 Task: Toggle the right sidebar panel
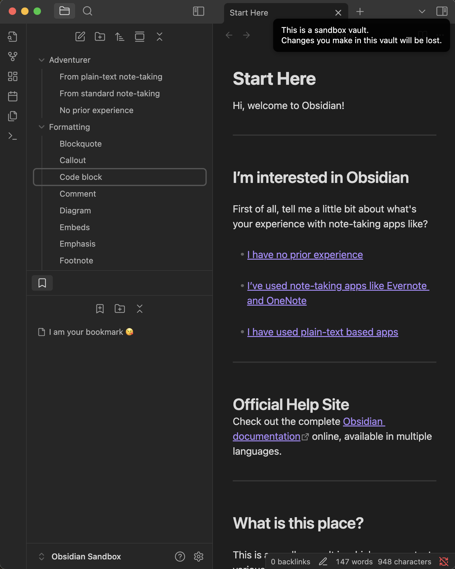tap(442, 11)
